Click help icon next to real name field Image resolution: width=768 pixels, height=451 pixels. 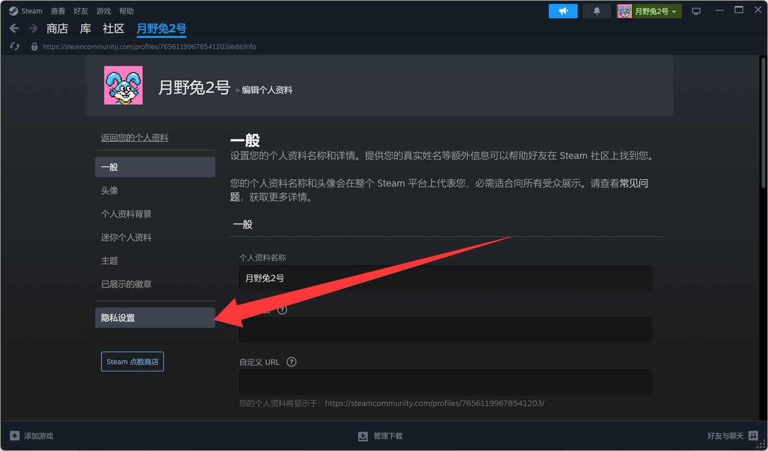pos(282,310)
